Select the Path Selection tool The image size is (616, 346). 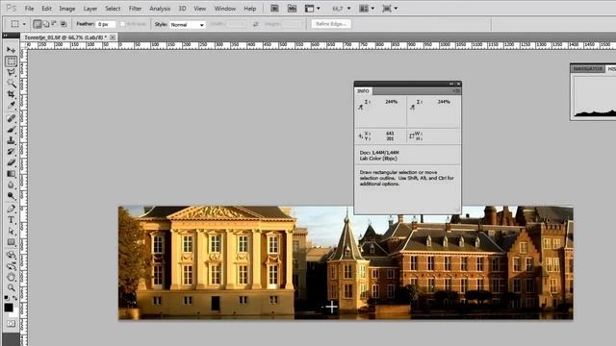point(11,231)
